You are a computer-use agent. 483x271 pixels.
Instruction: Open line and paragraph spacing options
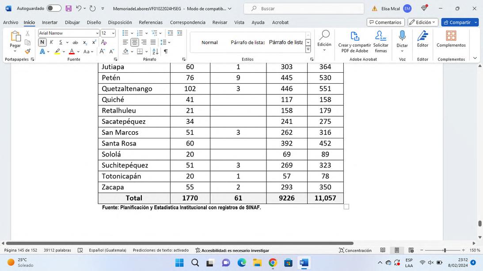[x=165, y=42]
